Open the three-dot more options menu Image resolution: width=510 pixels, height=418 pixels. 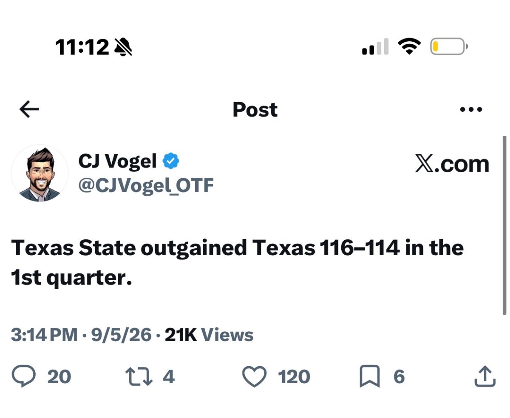pyautogui.click(x=471, y=110)
